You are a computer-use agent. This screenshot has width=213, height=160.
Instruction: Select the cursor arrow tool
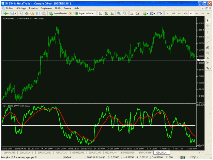click(208, 20)
